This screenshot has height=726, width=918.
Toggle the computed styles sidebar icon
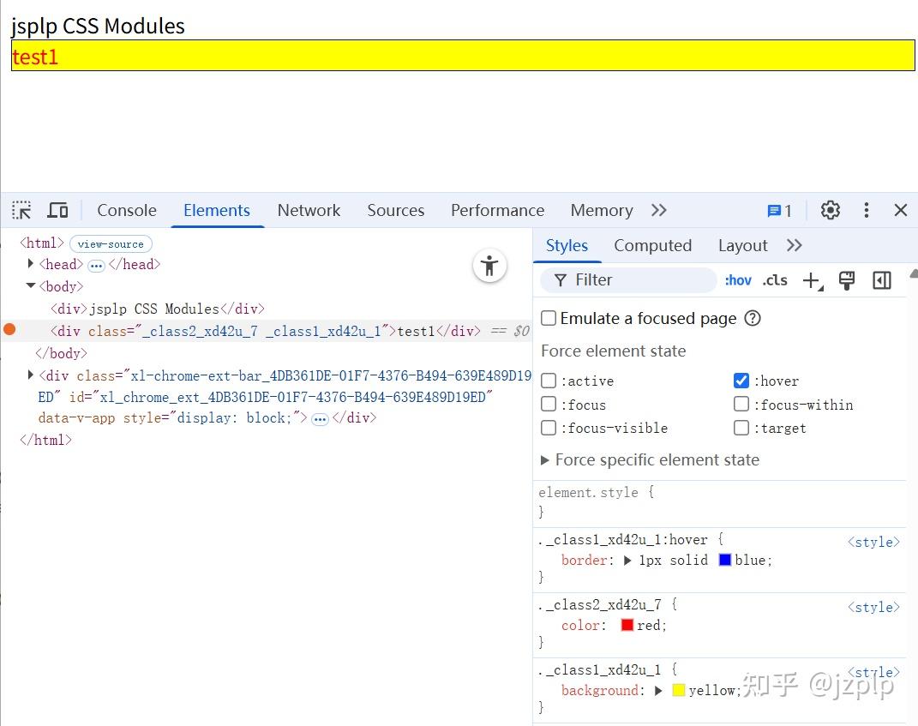click(x=882, y=280)
